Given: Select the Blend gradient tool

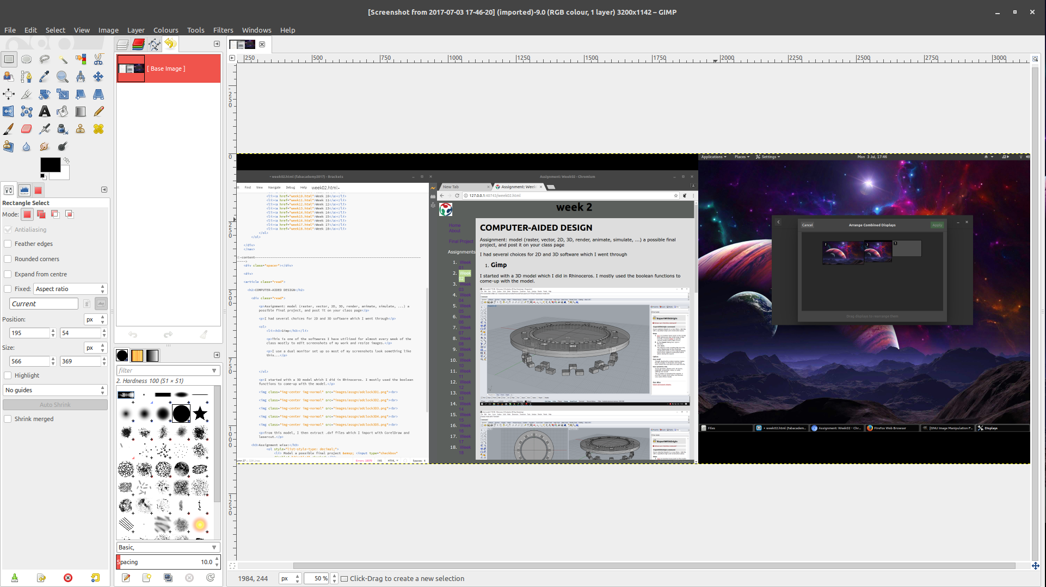Looking at the screenshot, I should point(81,112).
